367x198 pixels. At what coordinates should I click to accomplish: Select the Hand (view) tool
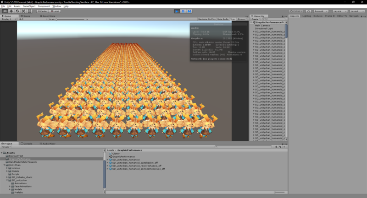click(5, 11)
